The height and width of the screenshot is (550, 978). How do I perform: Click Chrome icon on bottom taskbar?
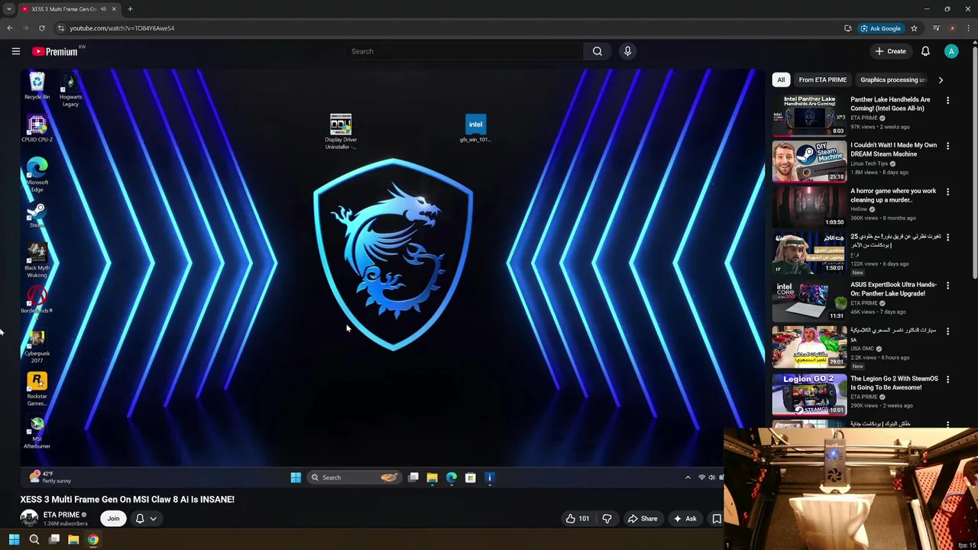tap(92, 540)
